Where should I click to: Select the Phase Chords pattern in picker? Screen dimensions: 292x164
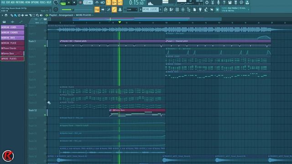(x=12, y=48)
